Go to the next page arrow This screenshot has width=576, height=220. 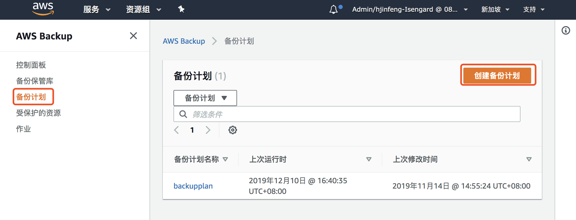click(208, 130)
